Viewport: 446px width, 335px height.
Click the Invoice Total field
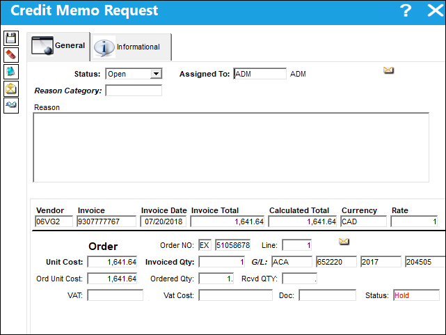pyautogui.click(x=228, y=221)
